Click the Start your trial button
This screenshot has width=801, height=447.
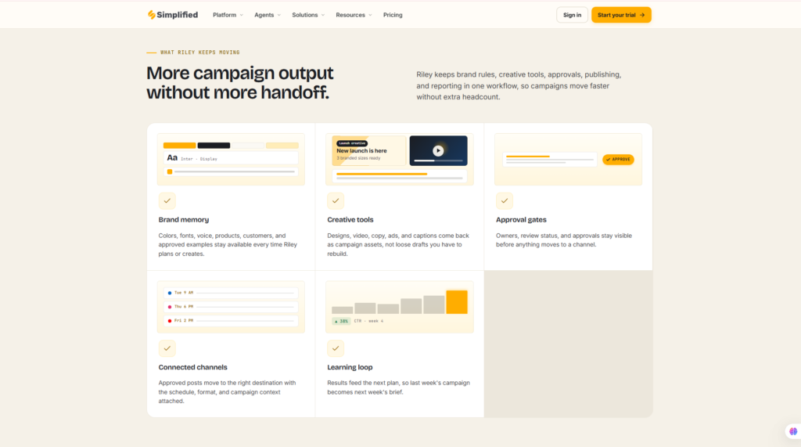621,15
